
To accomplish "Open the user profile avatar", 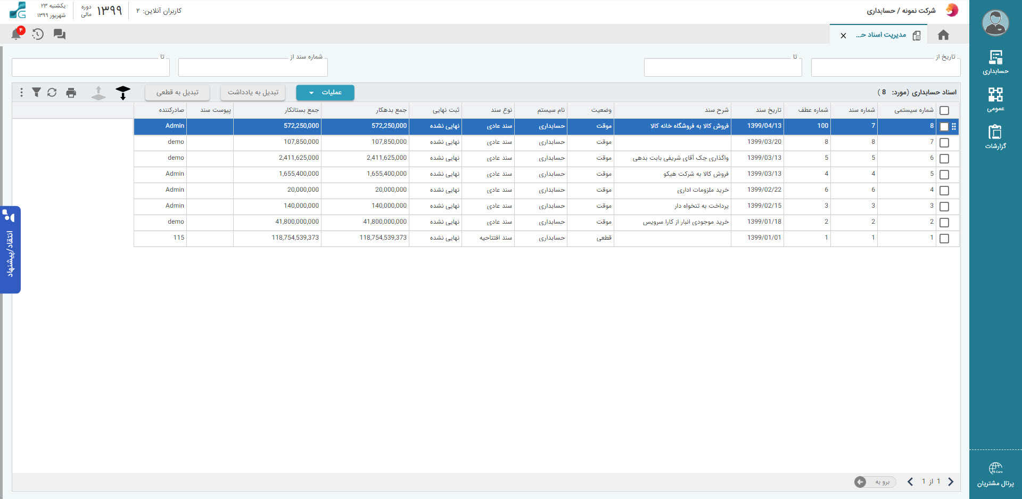I will (x=995, y=23).
